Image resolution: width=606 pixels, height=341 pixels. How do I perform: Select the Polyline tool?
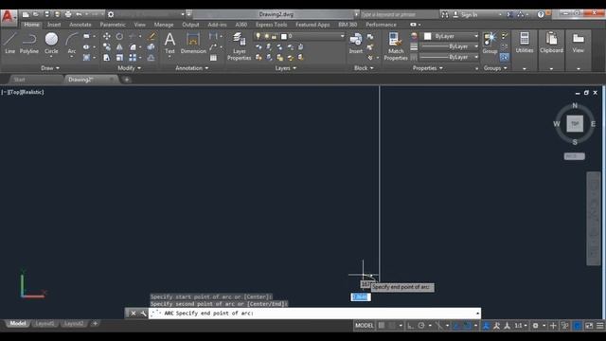(29, 43)
